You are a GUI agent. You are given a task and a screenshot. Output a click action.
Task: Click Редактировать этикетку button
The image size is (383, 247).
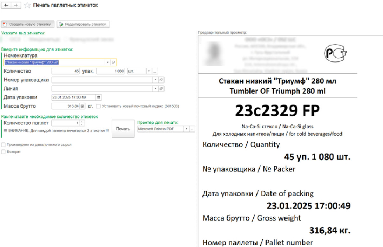(x=83, y=24)
